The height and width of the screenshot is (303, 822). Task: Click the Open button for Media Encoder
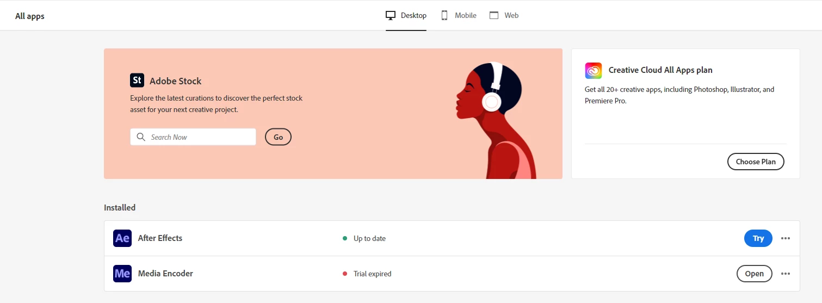[754, 274]
